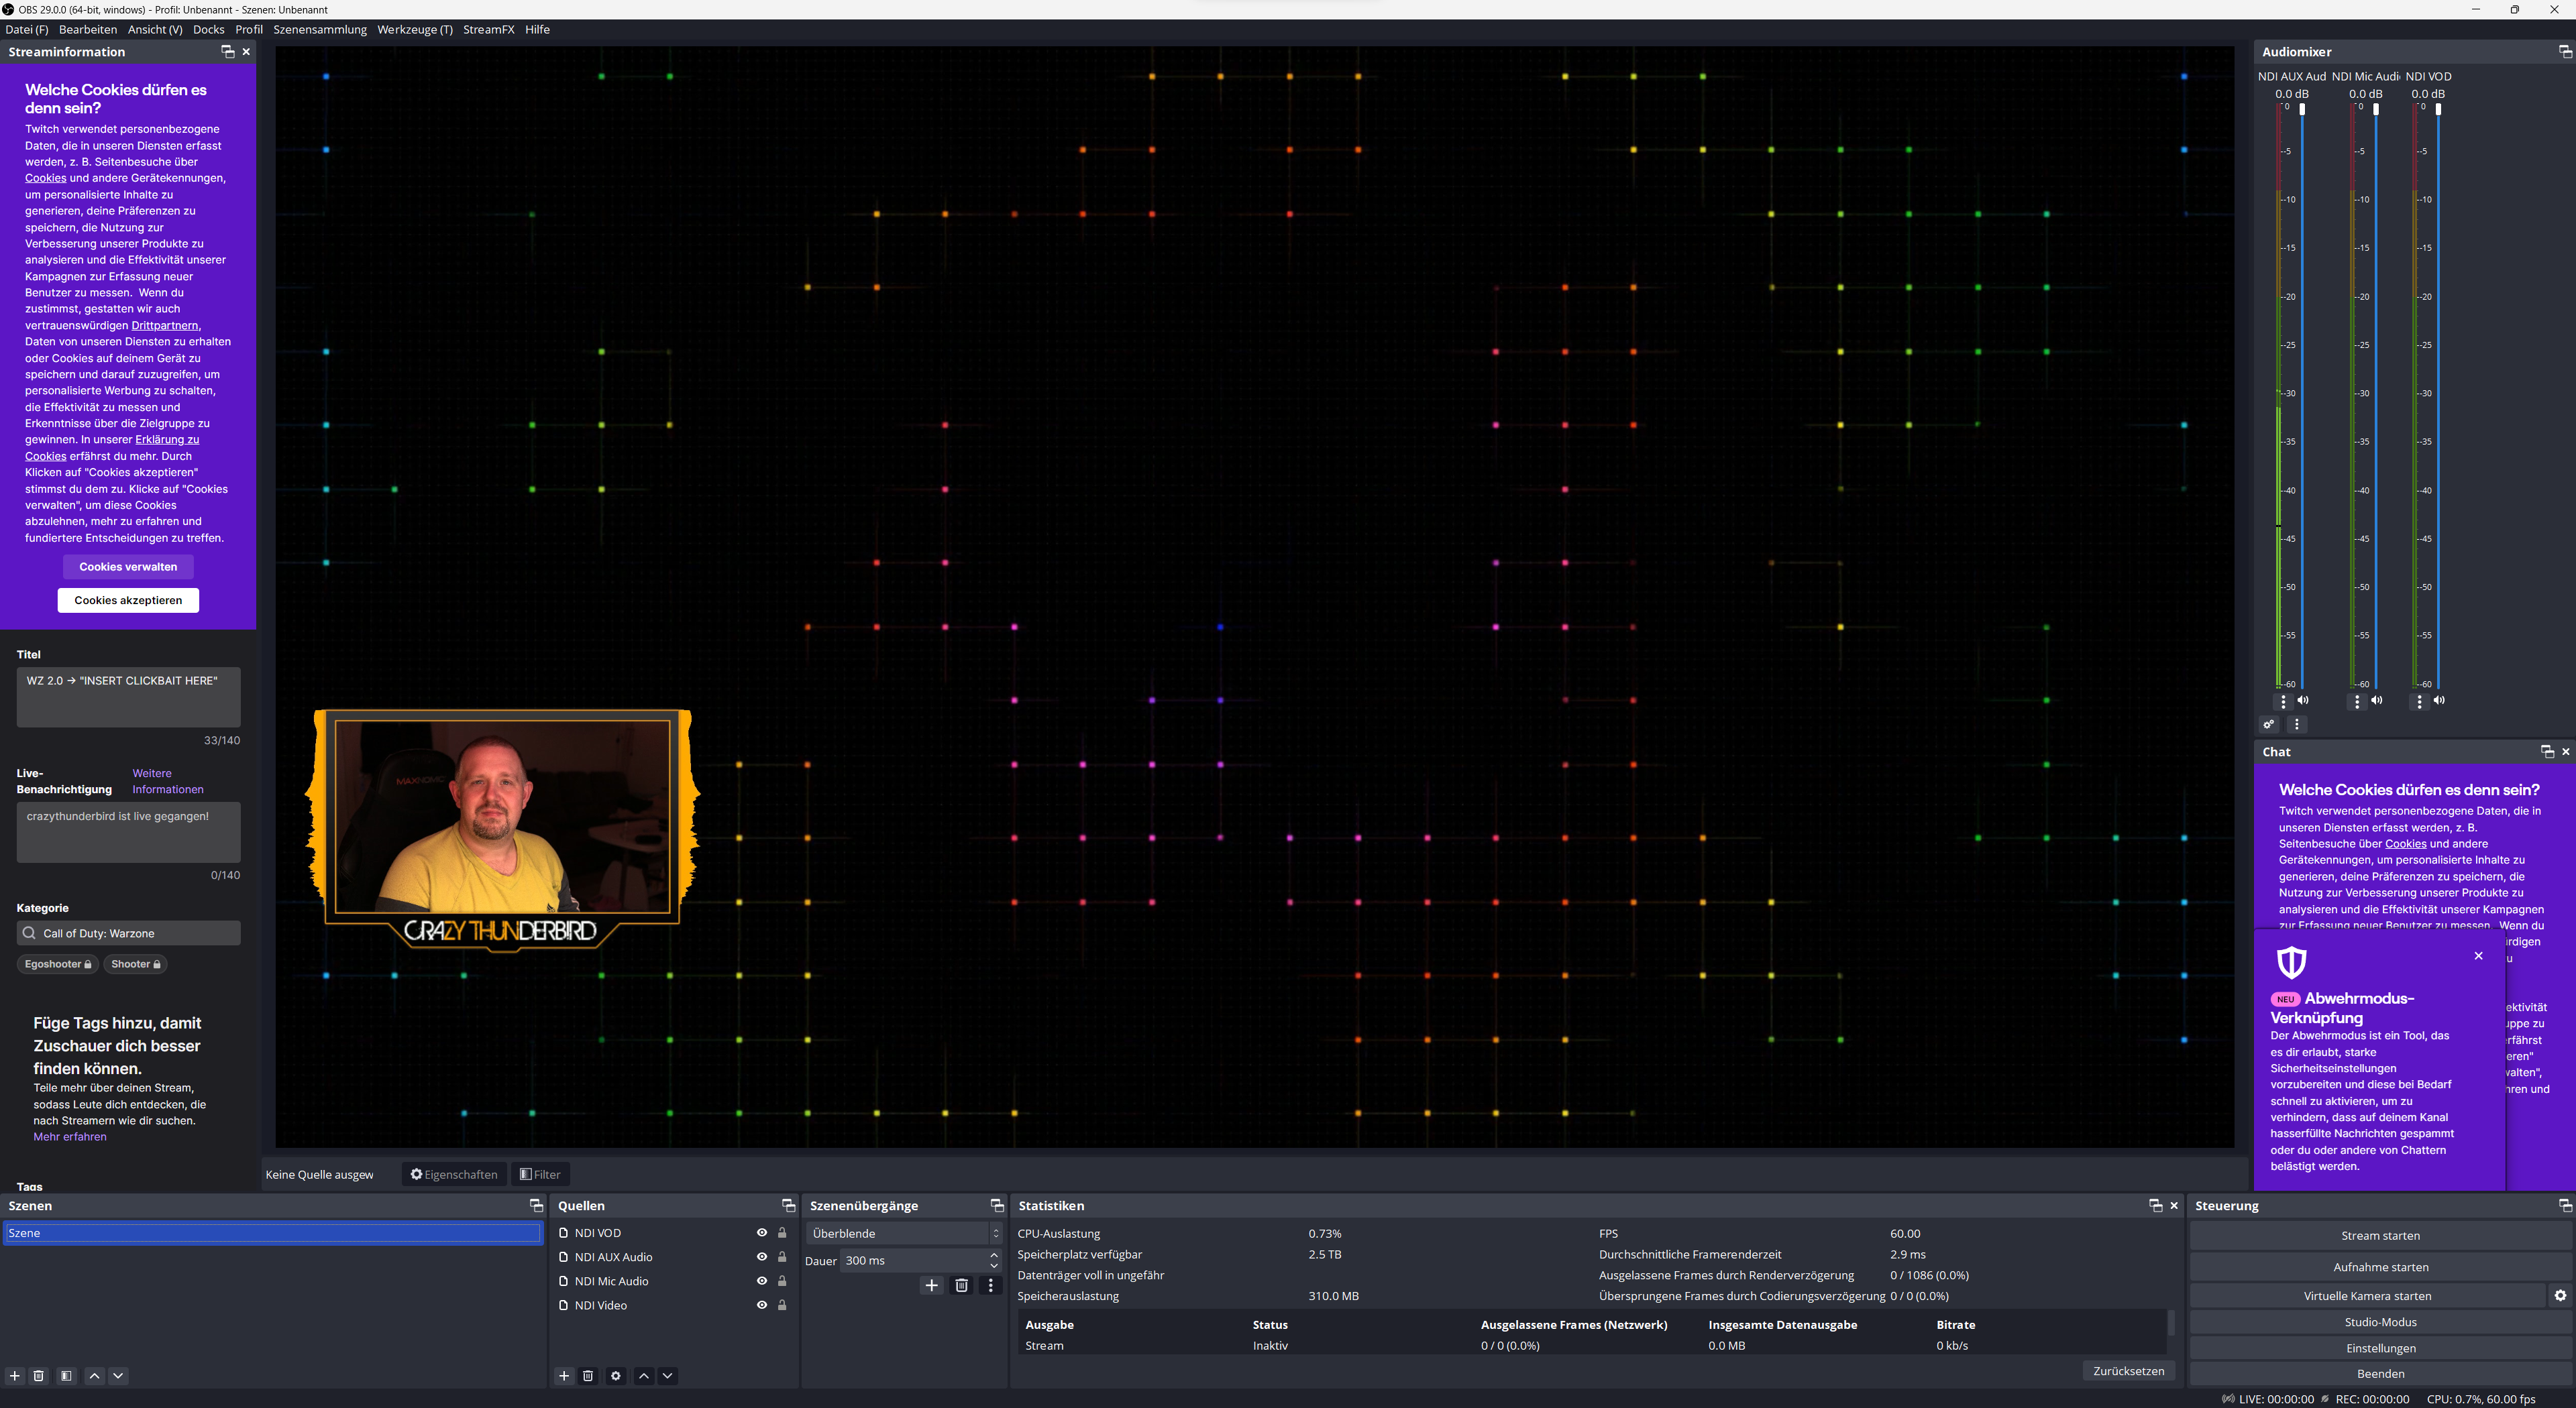Open the transition options three-dot menu
Viewport: 2576px width, 1408px height.
[x=991, y=1286]
